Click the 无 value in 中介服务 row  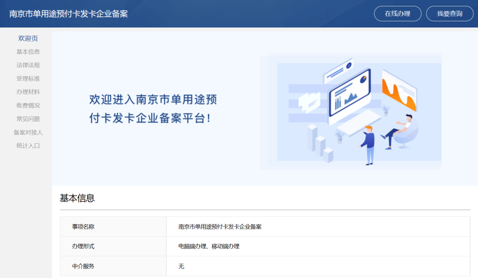181,266
